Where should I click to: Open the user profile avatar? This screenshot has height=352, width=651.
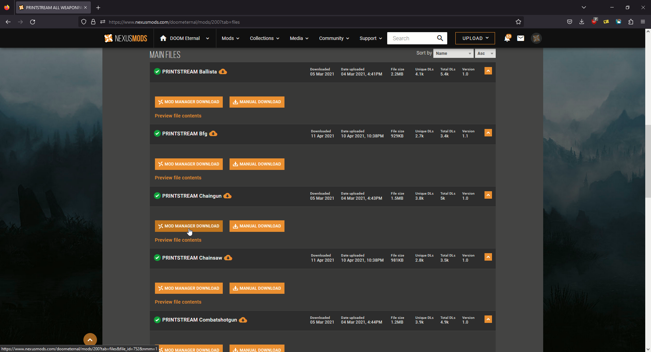536,38
